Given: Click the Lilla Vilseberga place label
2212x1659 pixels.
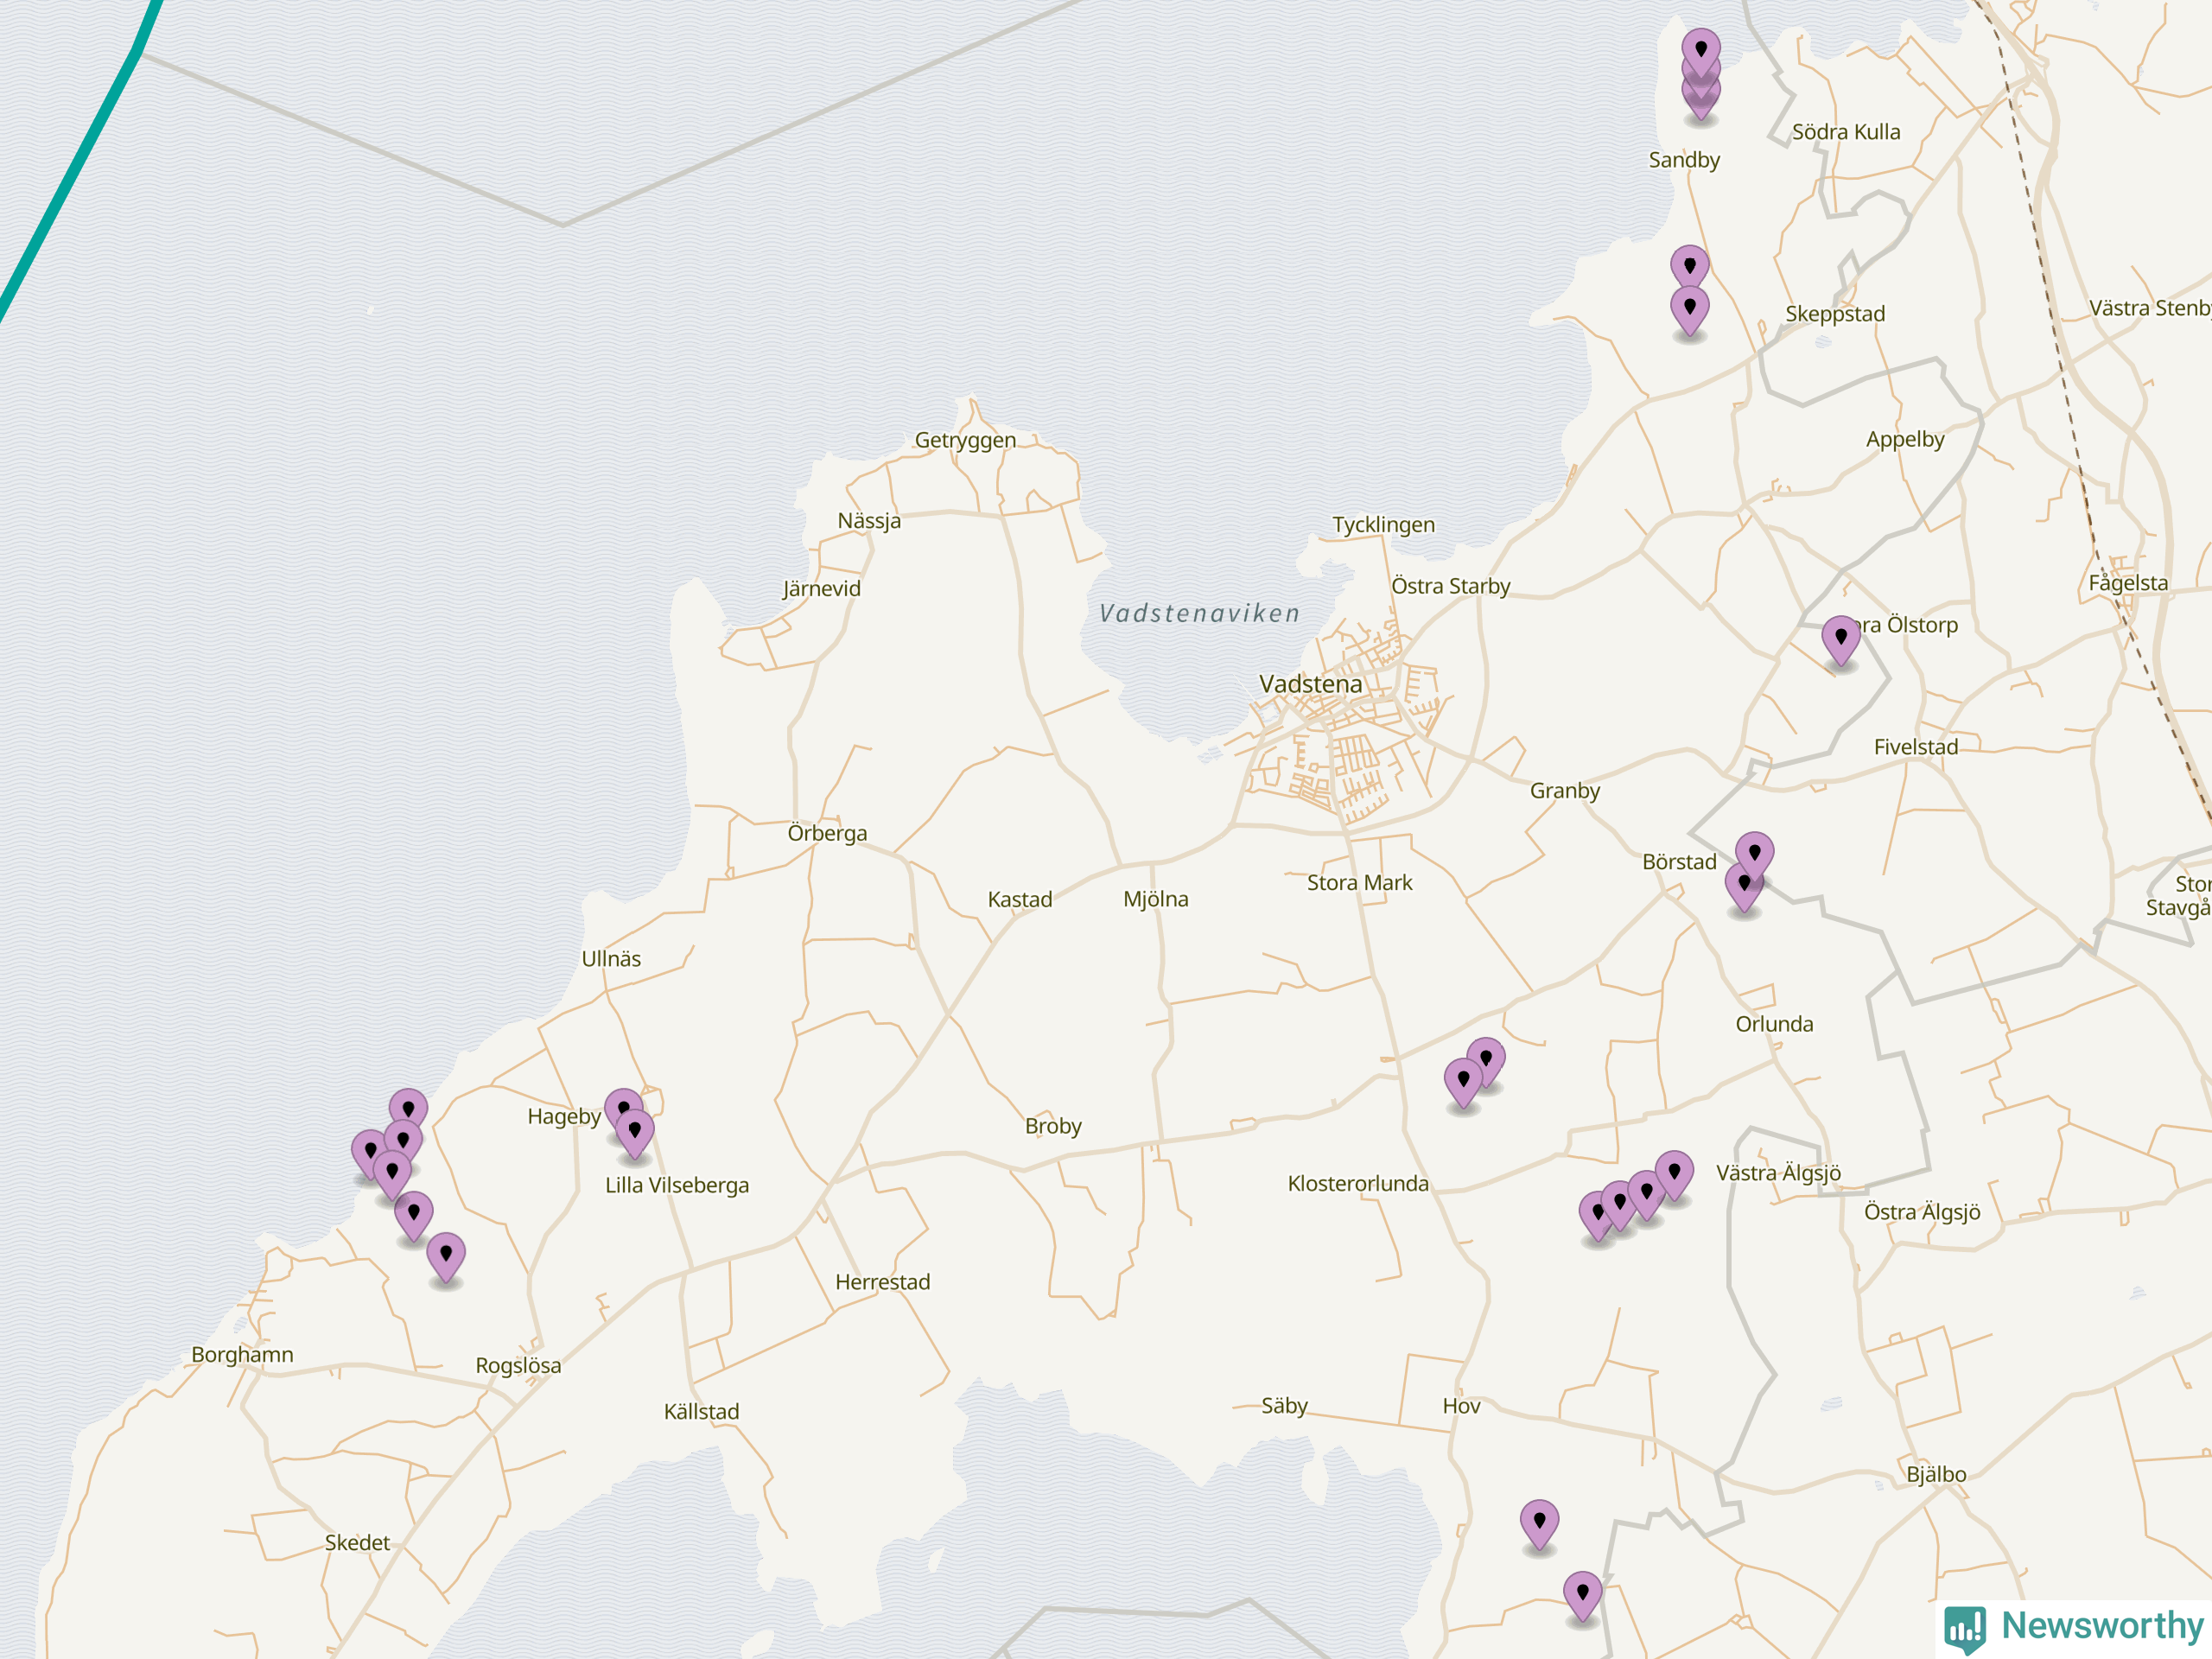Looking at the screenshot, I should (677, 1185).
